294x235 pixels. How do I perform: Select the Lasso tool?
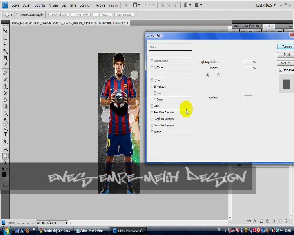tap(5, 44)
